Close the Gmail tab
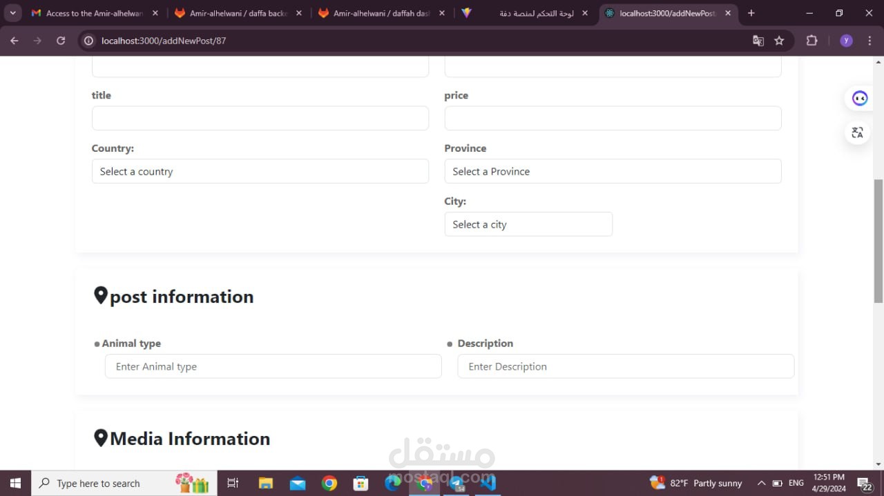884x496 pixels. (155, 13)
